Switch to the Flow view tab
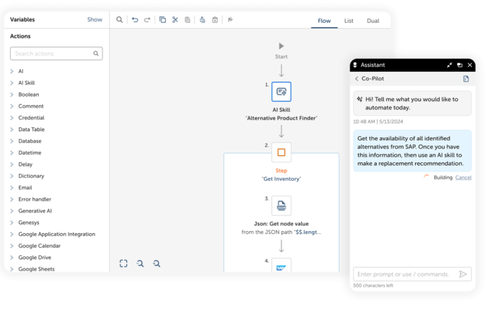The height and width of the screenshot is (313, 489). coord(324,21)
